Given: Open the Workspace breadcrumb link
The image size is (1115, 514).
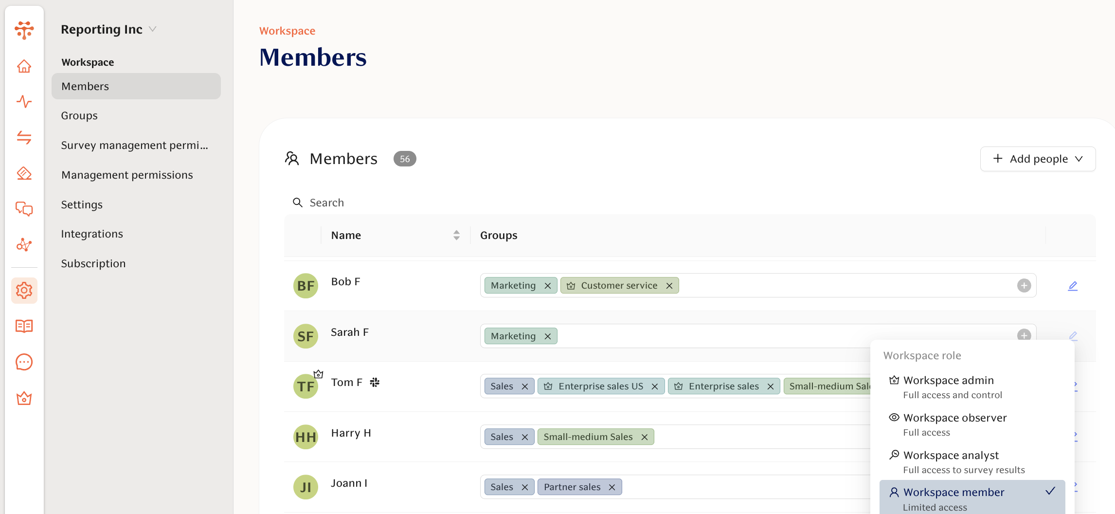Looking at the screenshot, I should [287, 30].
